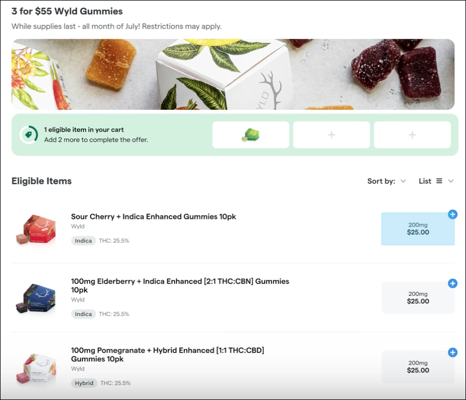This screenshot has width=466, height=400.
Task: Click the second empty offer slot
Action: (x=331, y=135)
